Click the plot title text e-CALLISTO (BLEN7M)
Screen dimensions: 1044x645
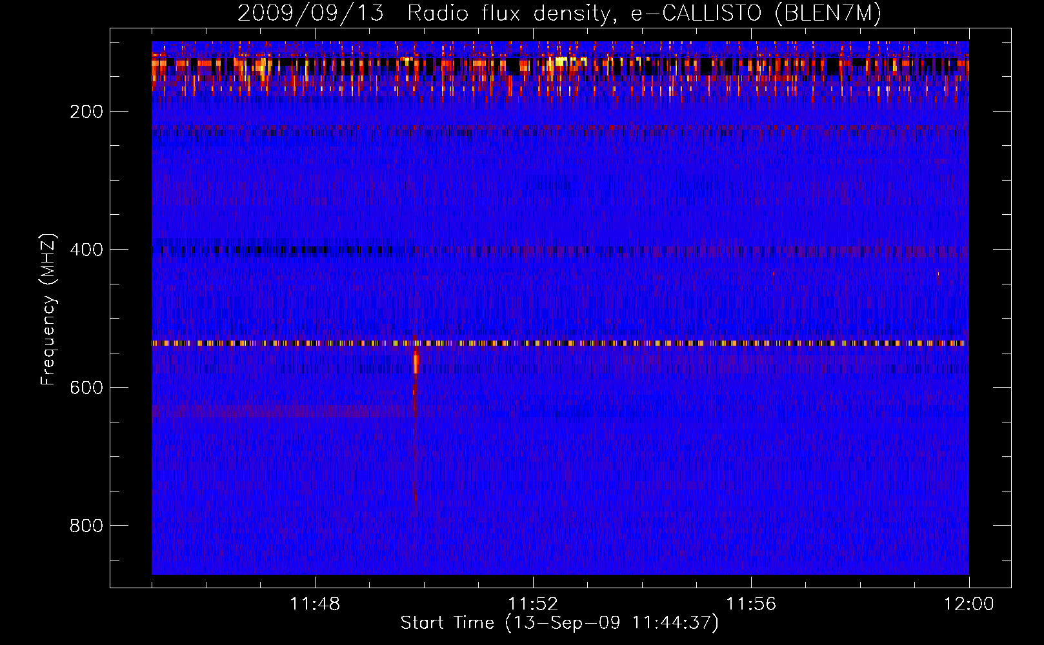[x=756, y=14]
